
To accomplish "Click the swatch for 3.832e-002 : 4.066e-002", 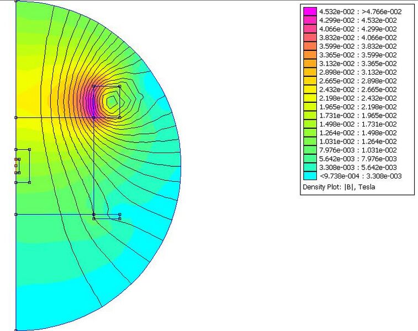I will [309, 37].
